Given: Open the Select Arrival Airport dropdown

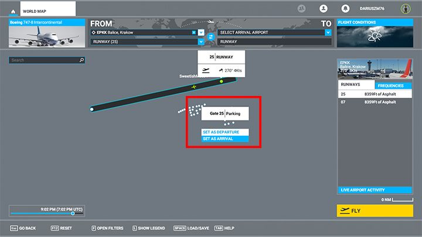Looking at the screenshot, I should 328,32.
